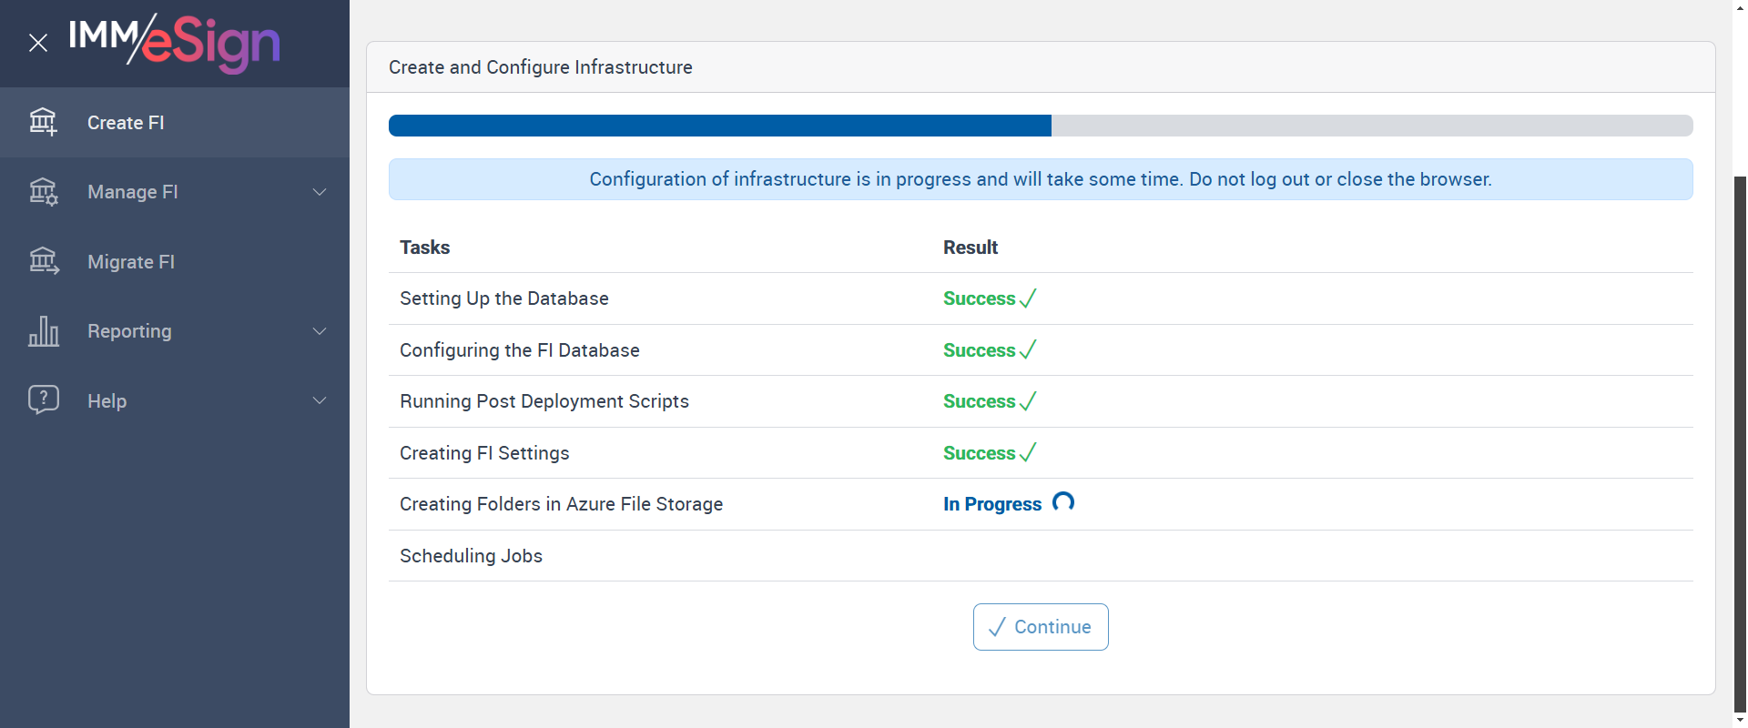Click the configuration in progress info banner
Viewport: 1748px width, 728px height.
[1040, 179]
